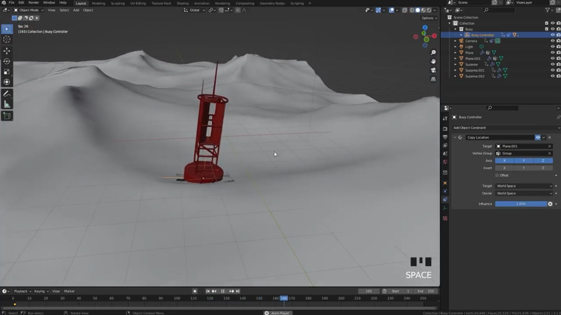Open the Object Data properties tab
Image resolution: width=561 pixels, height=315 pixels.
coord(445,208)
